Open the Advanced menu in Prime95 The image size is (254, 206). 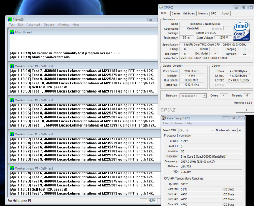pos(33,25)
